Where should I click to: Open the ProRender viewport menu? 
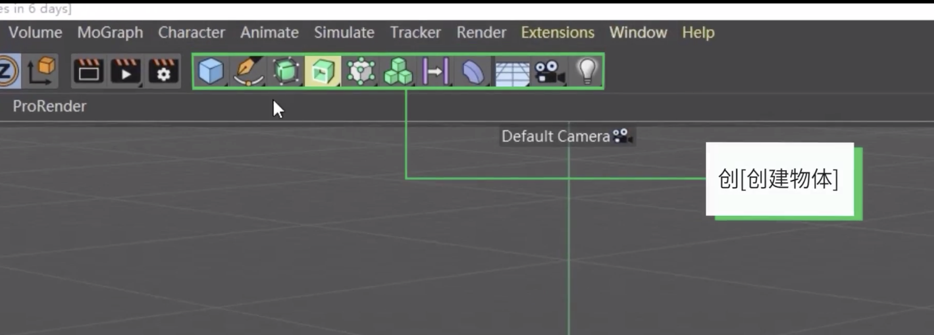[x=50, y=106]
